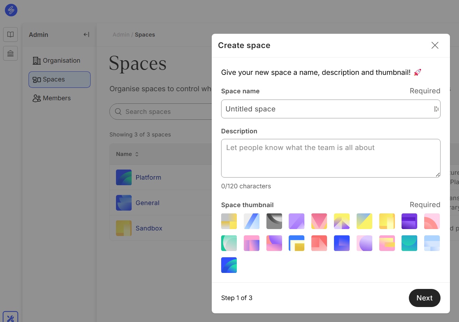Open the Sandbox space
Viewport: 459px width, 322px height.
tap(149, 228)
